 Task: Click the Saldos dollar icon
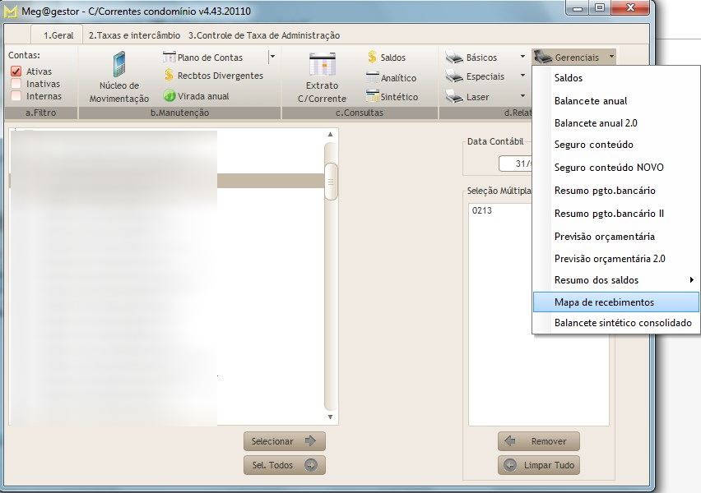[x=372, y=58]
